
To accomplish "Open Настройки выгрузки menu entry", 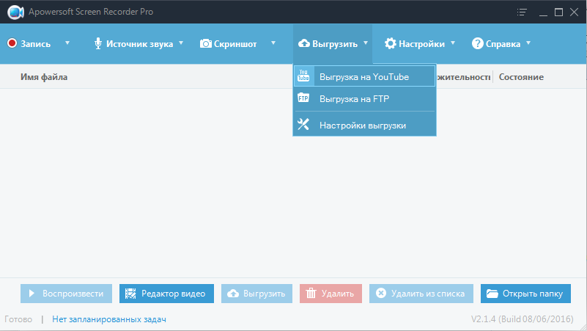I will pos(365,125).
